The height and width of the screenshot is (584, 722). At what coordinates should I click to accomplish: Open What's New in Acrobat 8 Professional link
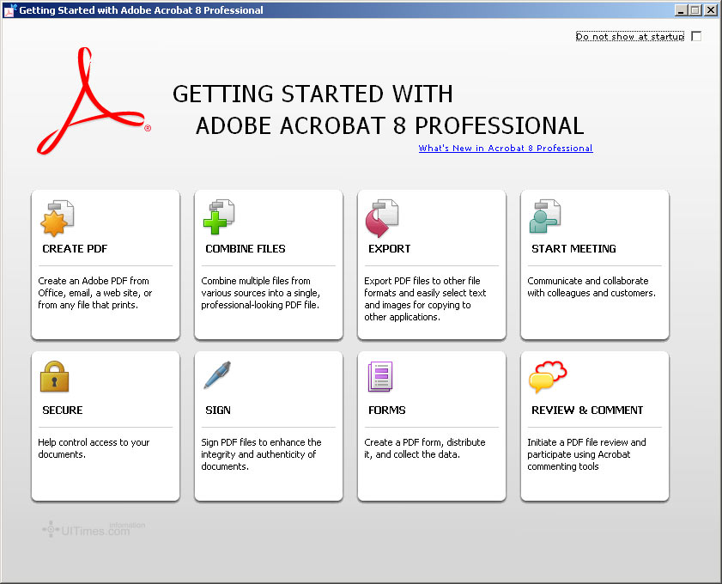point(506,149)
